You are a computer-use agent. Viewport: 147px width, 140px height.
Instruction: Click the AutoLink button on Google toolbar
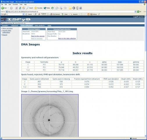(x=74, y=14)
